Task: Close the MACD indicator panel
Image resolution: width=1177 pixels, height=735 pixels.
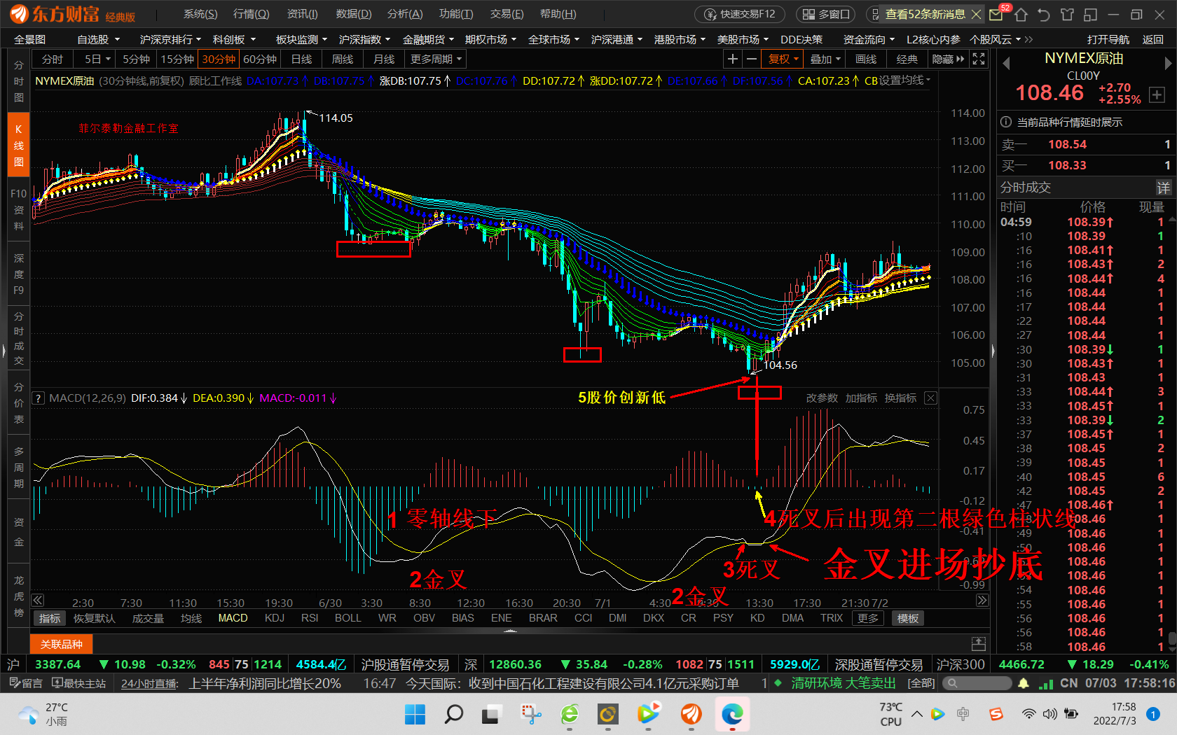Action: [930, 398]
